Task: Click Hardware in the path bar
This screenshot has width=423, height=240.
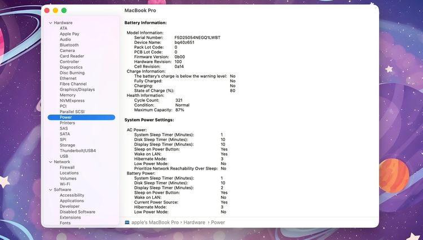Action: 194,223
